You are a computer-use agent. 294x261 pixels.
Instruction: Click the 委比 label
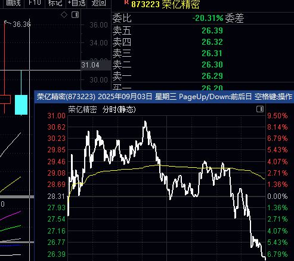122,18
